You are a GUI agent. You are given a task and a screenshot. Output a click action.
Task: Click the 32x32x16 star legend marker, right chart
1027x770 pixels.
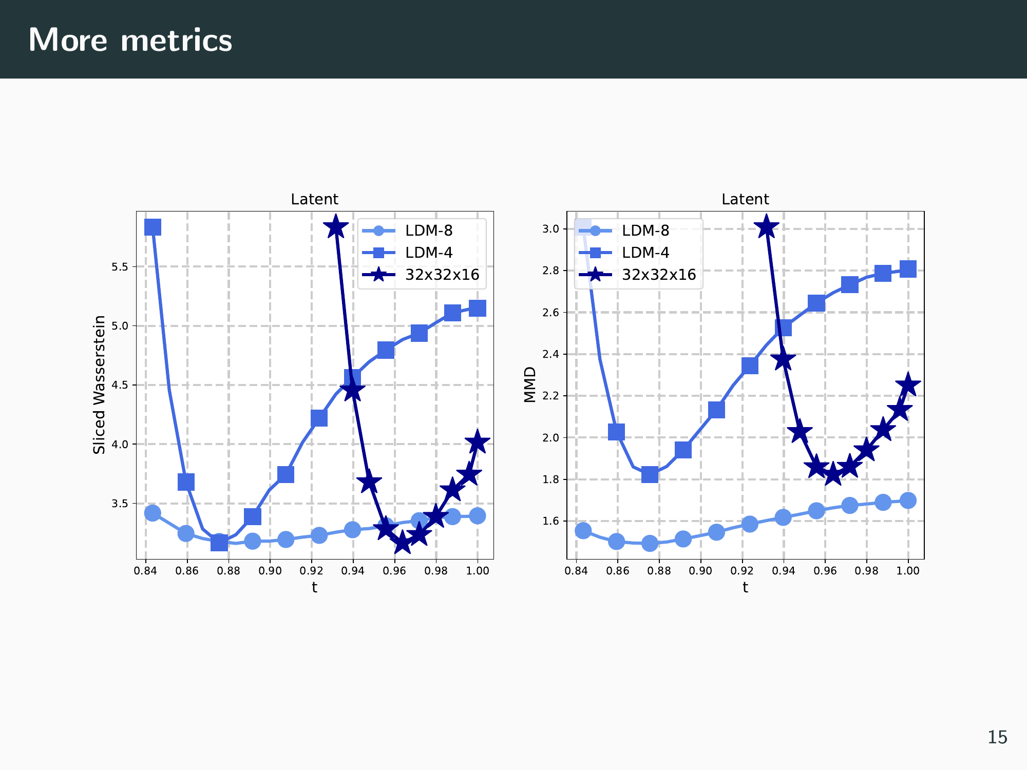tap(595, 275)
